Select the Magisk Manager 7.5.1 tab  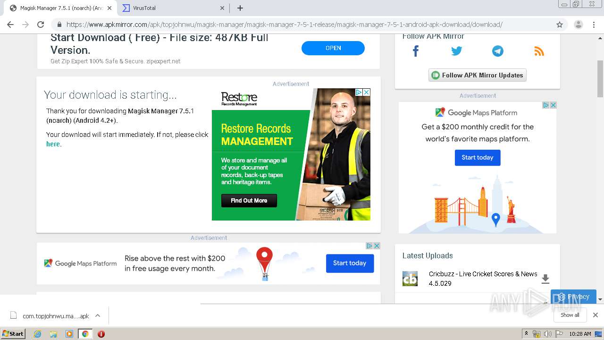click(61, 8)
